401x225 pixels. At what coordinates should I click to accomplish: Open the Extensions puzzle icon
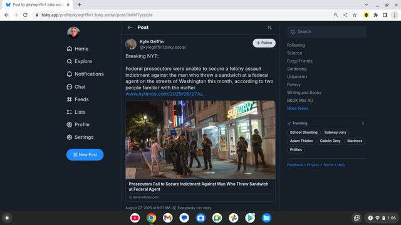coord(375,15)
